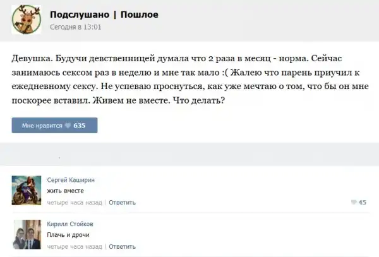The height and width of the screenshot is (257, 379).
Task: Click the heart icon inside the like button
Action: [x=68, y=126]
